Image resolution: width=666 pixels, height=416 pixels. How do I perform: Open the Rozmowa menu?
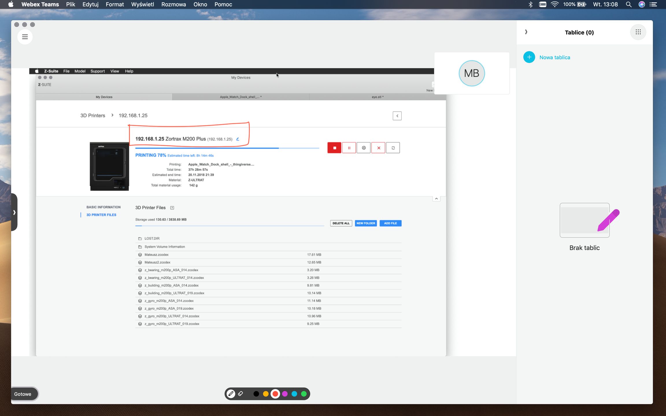point(173,4)
